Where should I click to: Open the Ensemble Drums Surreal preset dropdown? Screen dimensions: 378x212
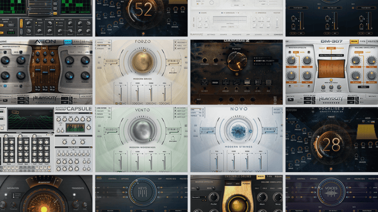[199, 197]
